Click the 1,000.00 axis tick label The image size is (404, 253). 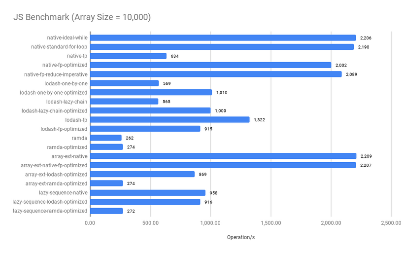pos(210,223)
